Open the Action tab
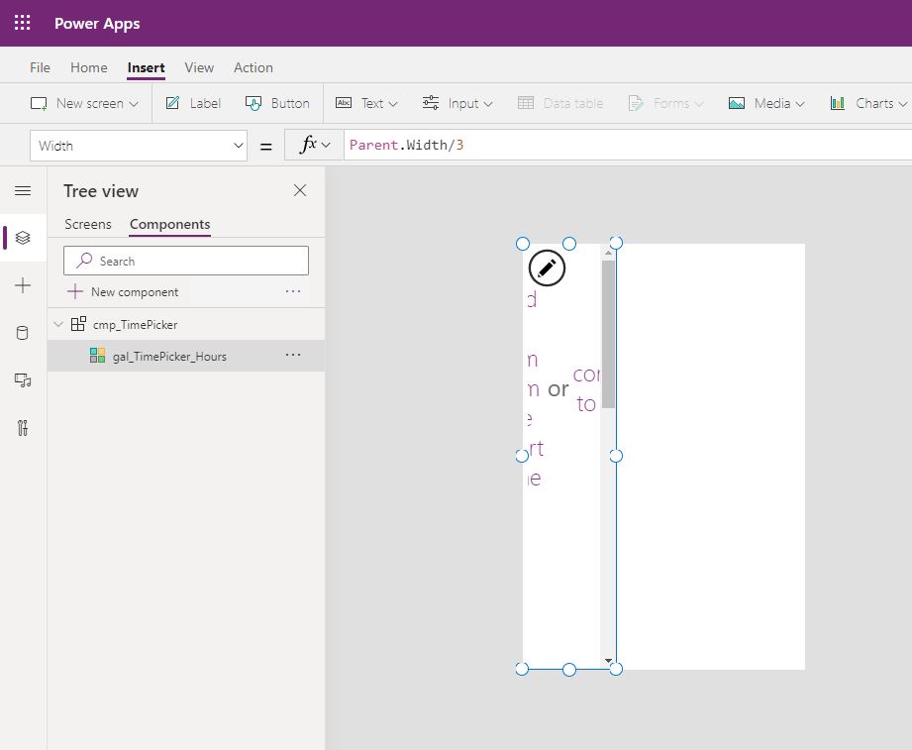 pos(253,67)
